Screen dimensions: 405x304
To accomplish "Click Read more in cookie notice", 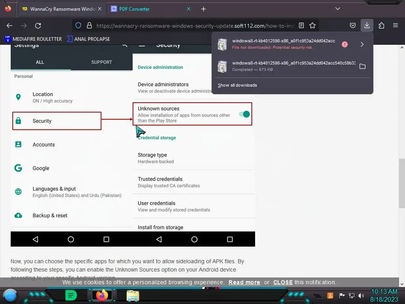I will 244,282.
